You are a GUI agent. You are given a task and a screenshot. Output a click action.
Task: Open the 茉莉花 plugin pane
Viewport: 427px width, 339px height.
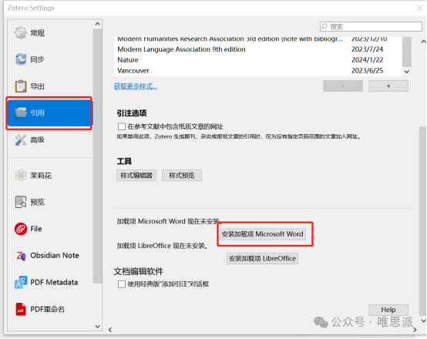tap(50, 176)
